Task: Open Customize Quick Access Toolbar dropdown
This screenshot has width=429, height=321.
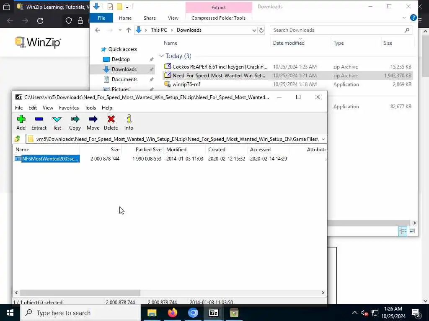Action: point(127,7)
